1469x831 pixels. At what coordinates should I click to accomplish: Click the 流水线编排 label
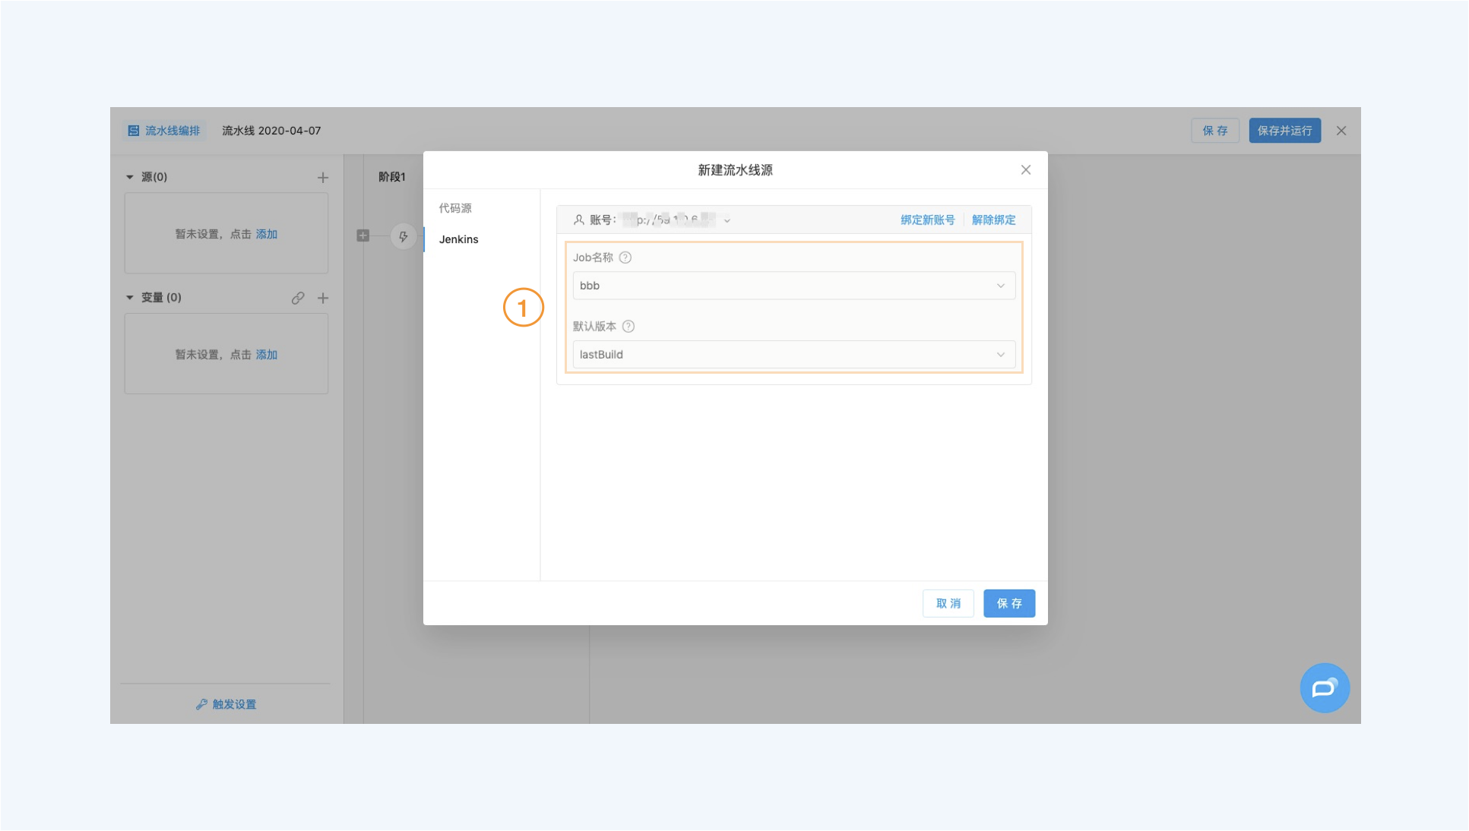pyautogui.click(x=173, y=131)
